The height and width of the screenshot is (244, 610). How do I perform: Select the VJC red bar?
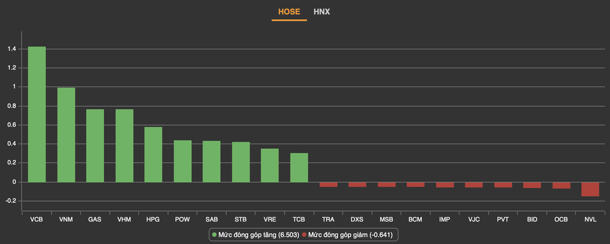click(474, 185)
